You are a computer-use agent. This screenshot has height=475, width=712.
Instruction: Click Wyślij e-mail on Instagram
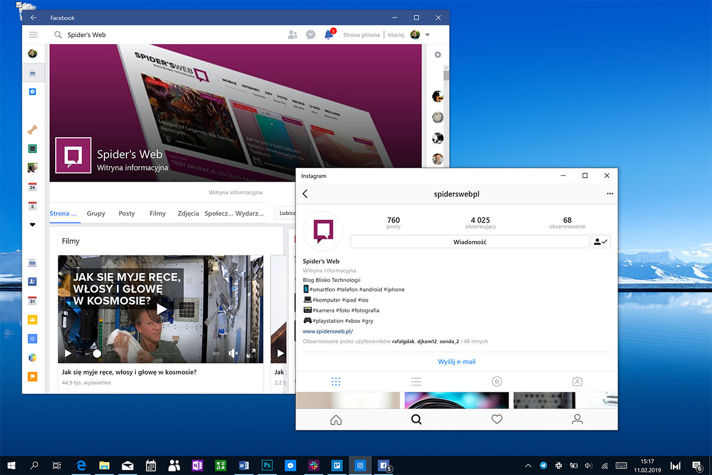(x=457, y=362)
